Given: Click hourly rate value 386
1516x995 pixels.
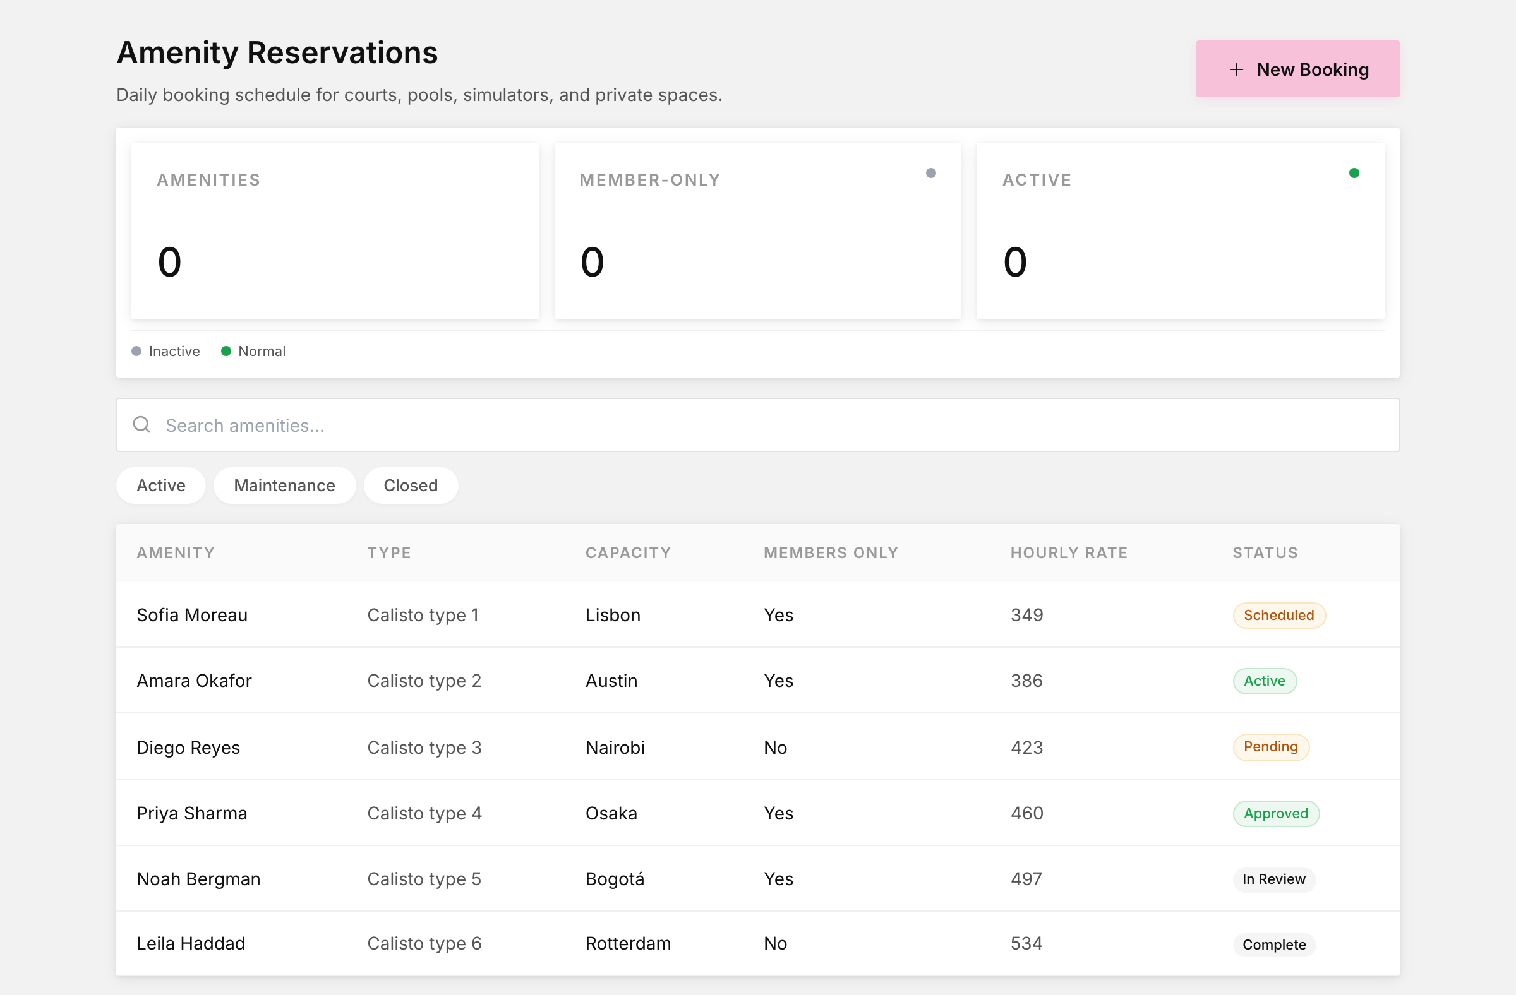Looking at the screenshot, I should [x=1027, y=681].
